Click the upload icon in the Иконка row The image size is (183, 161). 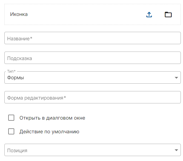click(x=149, y=15)
